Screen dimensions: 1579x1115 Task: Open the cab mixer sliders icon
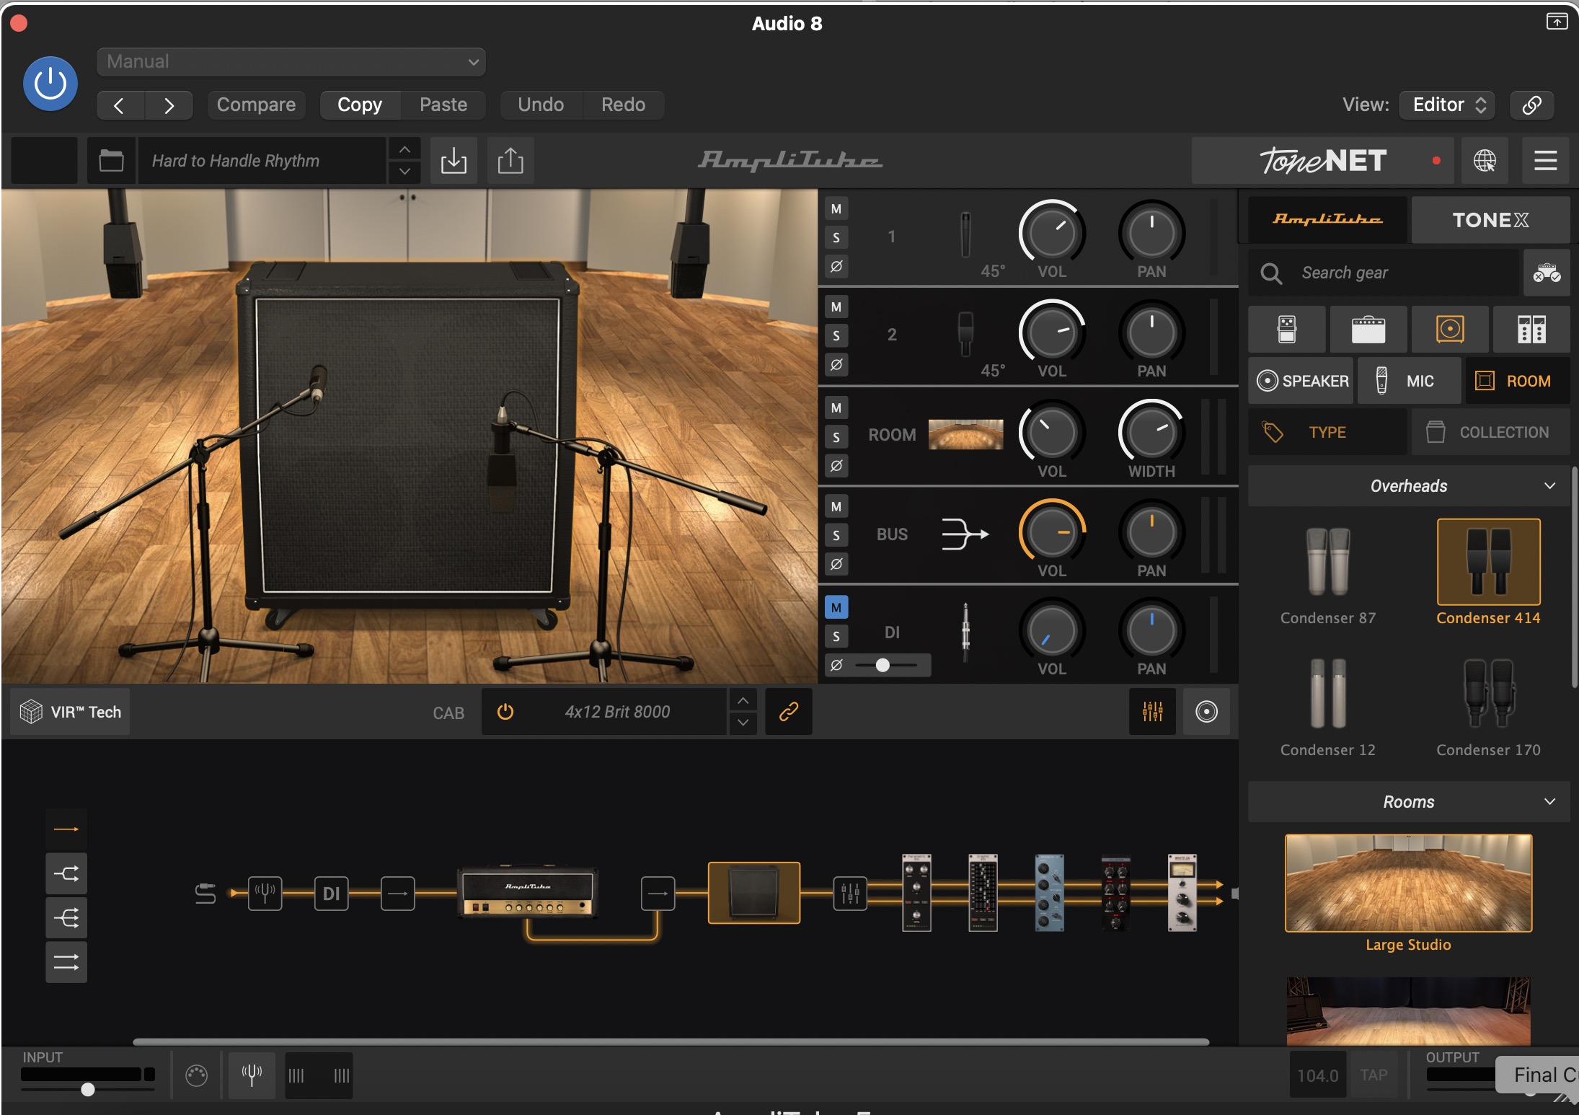pyautogui.click(x=1152, y=712)
